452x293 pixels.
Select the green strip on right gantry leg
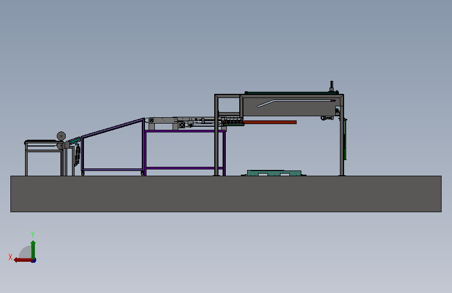pyautogui.click(x=345, y=139)
